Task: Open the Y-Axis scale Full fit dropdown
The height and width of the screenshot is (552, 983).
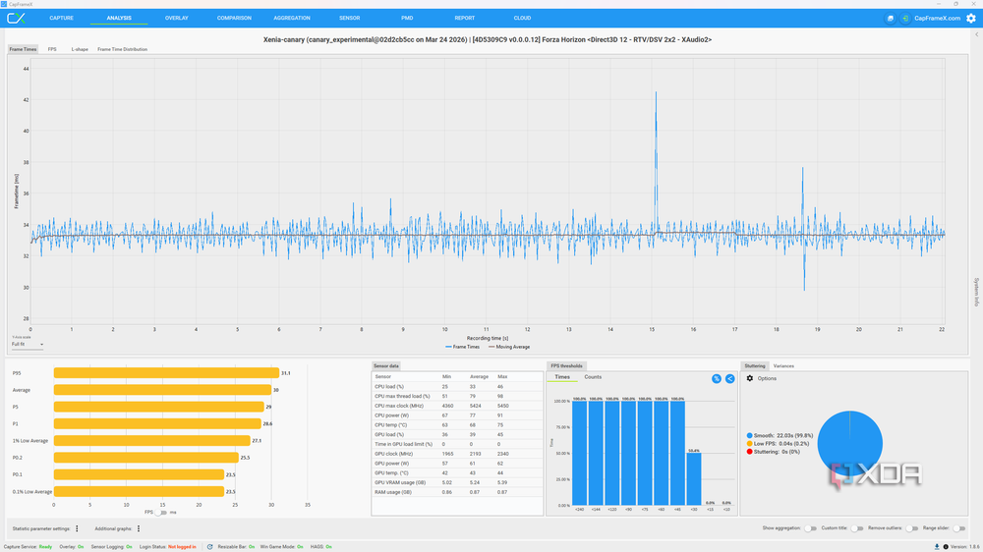Action: [x=27, y=344]
